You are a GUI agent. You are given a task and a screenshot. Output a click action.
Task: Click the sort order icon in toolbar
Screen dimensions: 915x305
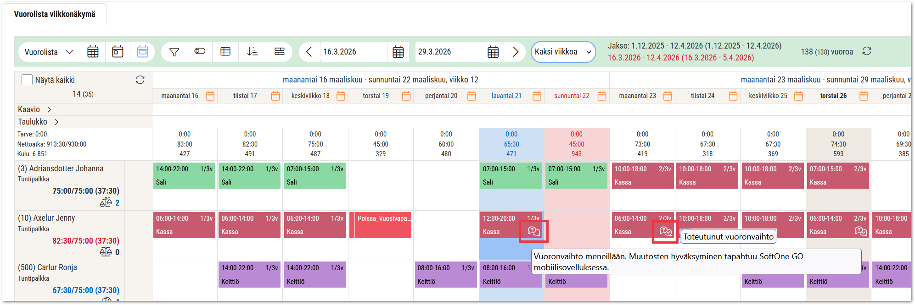[x=252, y=52]
